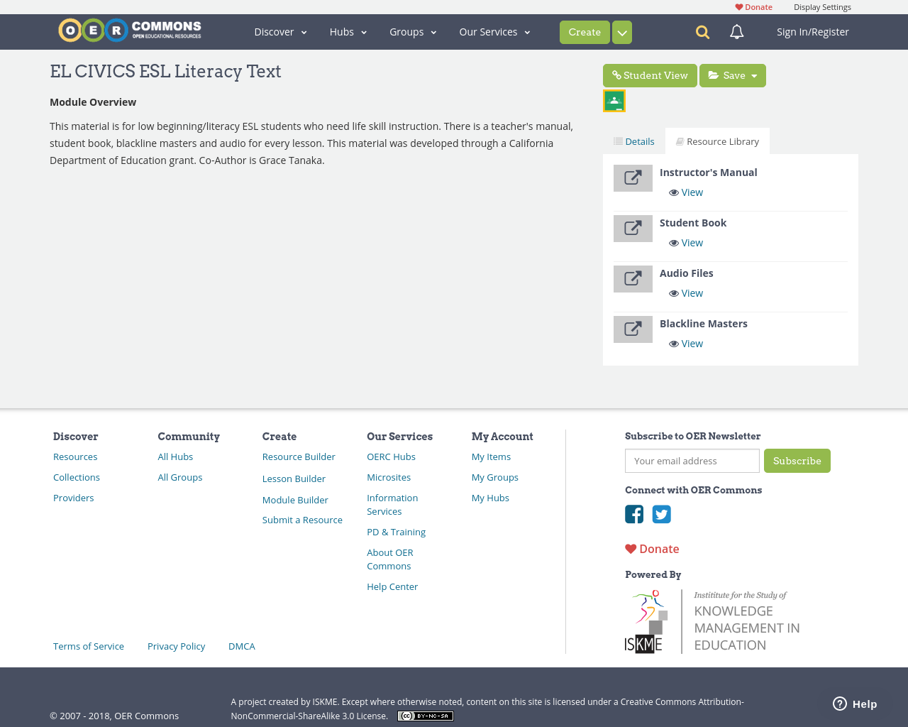Open Terms of Service
Image resolution: width=908 pixels, height=727 pixels.
pos(89,646)
